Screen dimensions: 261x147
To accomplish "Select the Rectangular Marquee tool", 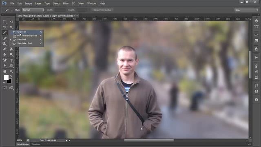I will coord(4,22).
